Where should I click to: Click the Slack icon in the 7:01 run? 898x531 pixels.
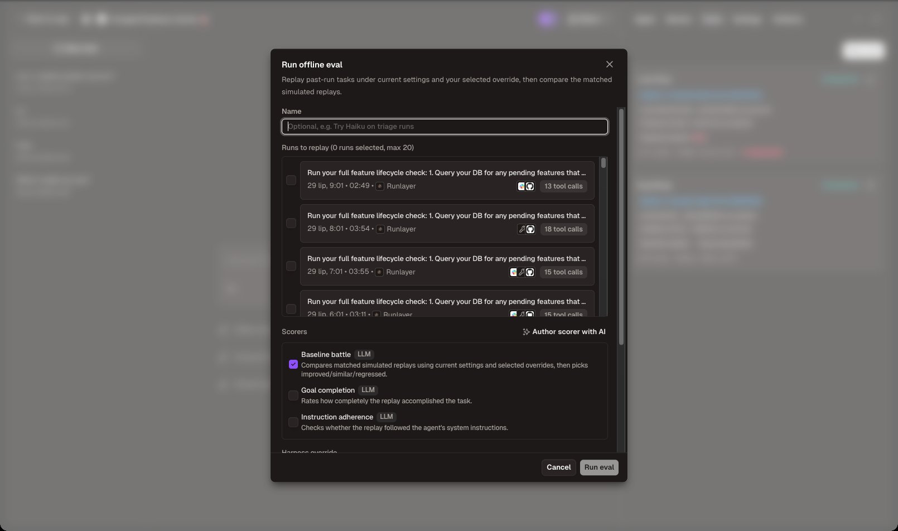(514, 272)
